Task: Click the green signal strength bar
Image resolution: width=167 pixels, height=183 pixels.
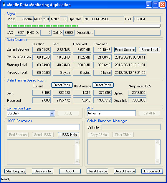Action: click(84, 26)
